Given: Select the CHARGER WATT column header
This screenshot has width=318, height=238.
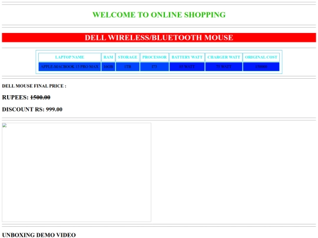Looking at the screenshot, I should coord(224,57).
